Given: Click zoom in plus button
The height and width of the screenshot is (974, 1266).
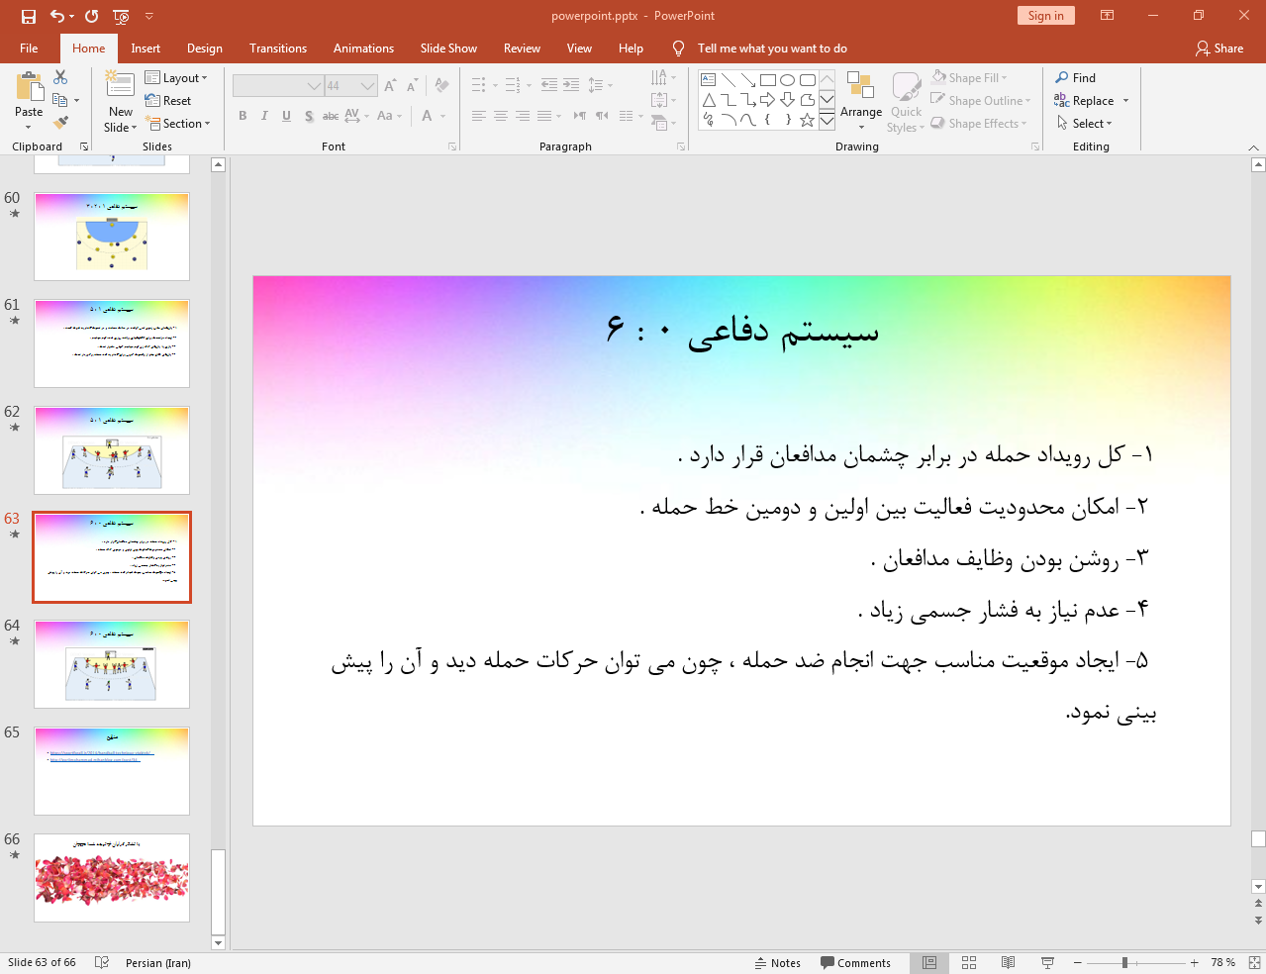Looking at the screenshot, I should pos(1195,962).
